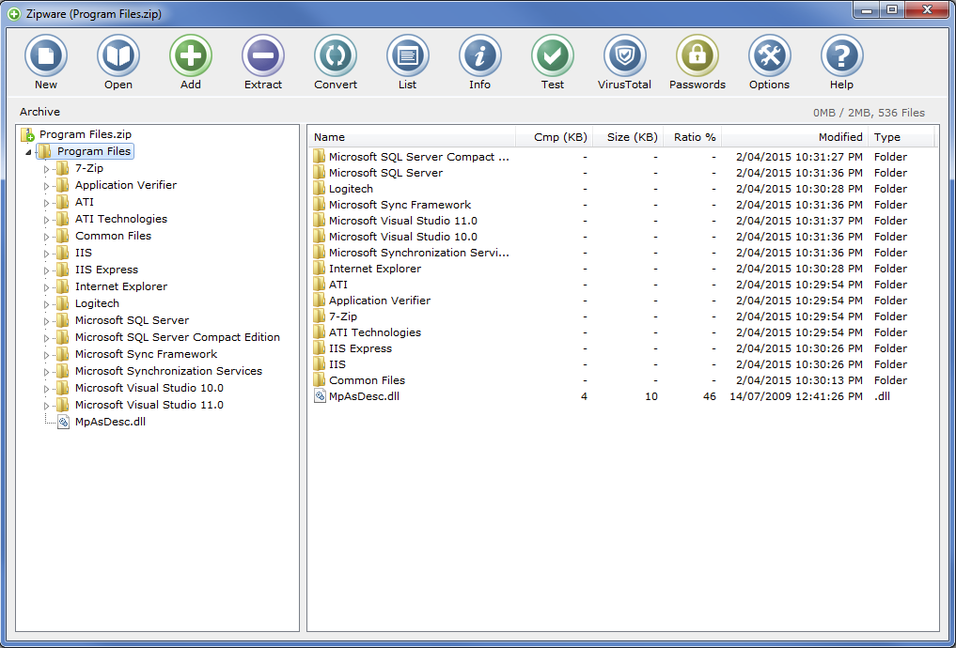
Task: Click the Logitech folder icon in file list
Action: pyautogui.click(x=320, y=189)
